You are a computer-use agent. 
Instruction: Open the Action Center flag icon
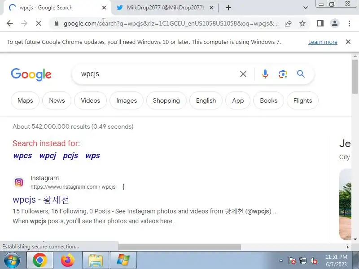point(292,260)
